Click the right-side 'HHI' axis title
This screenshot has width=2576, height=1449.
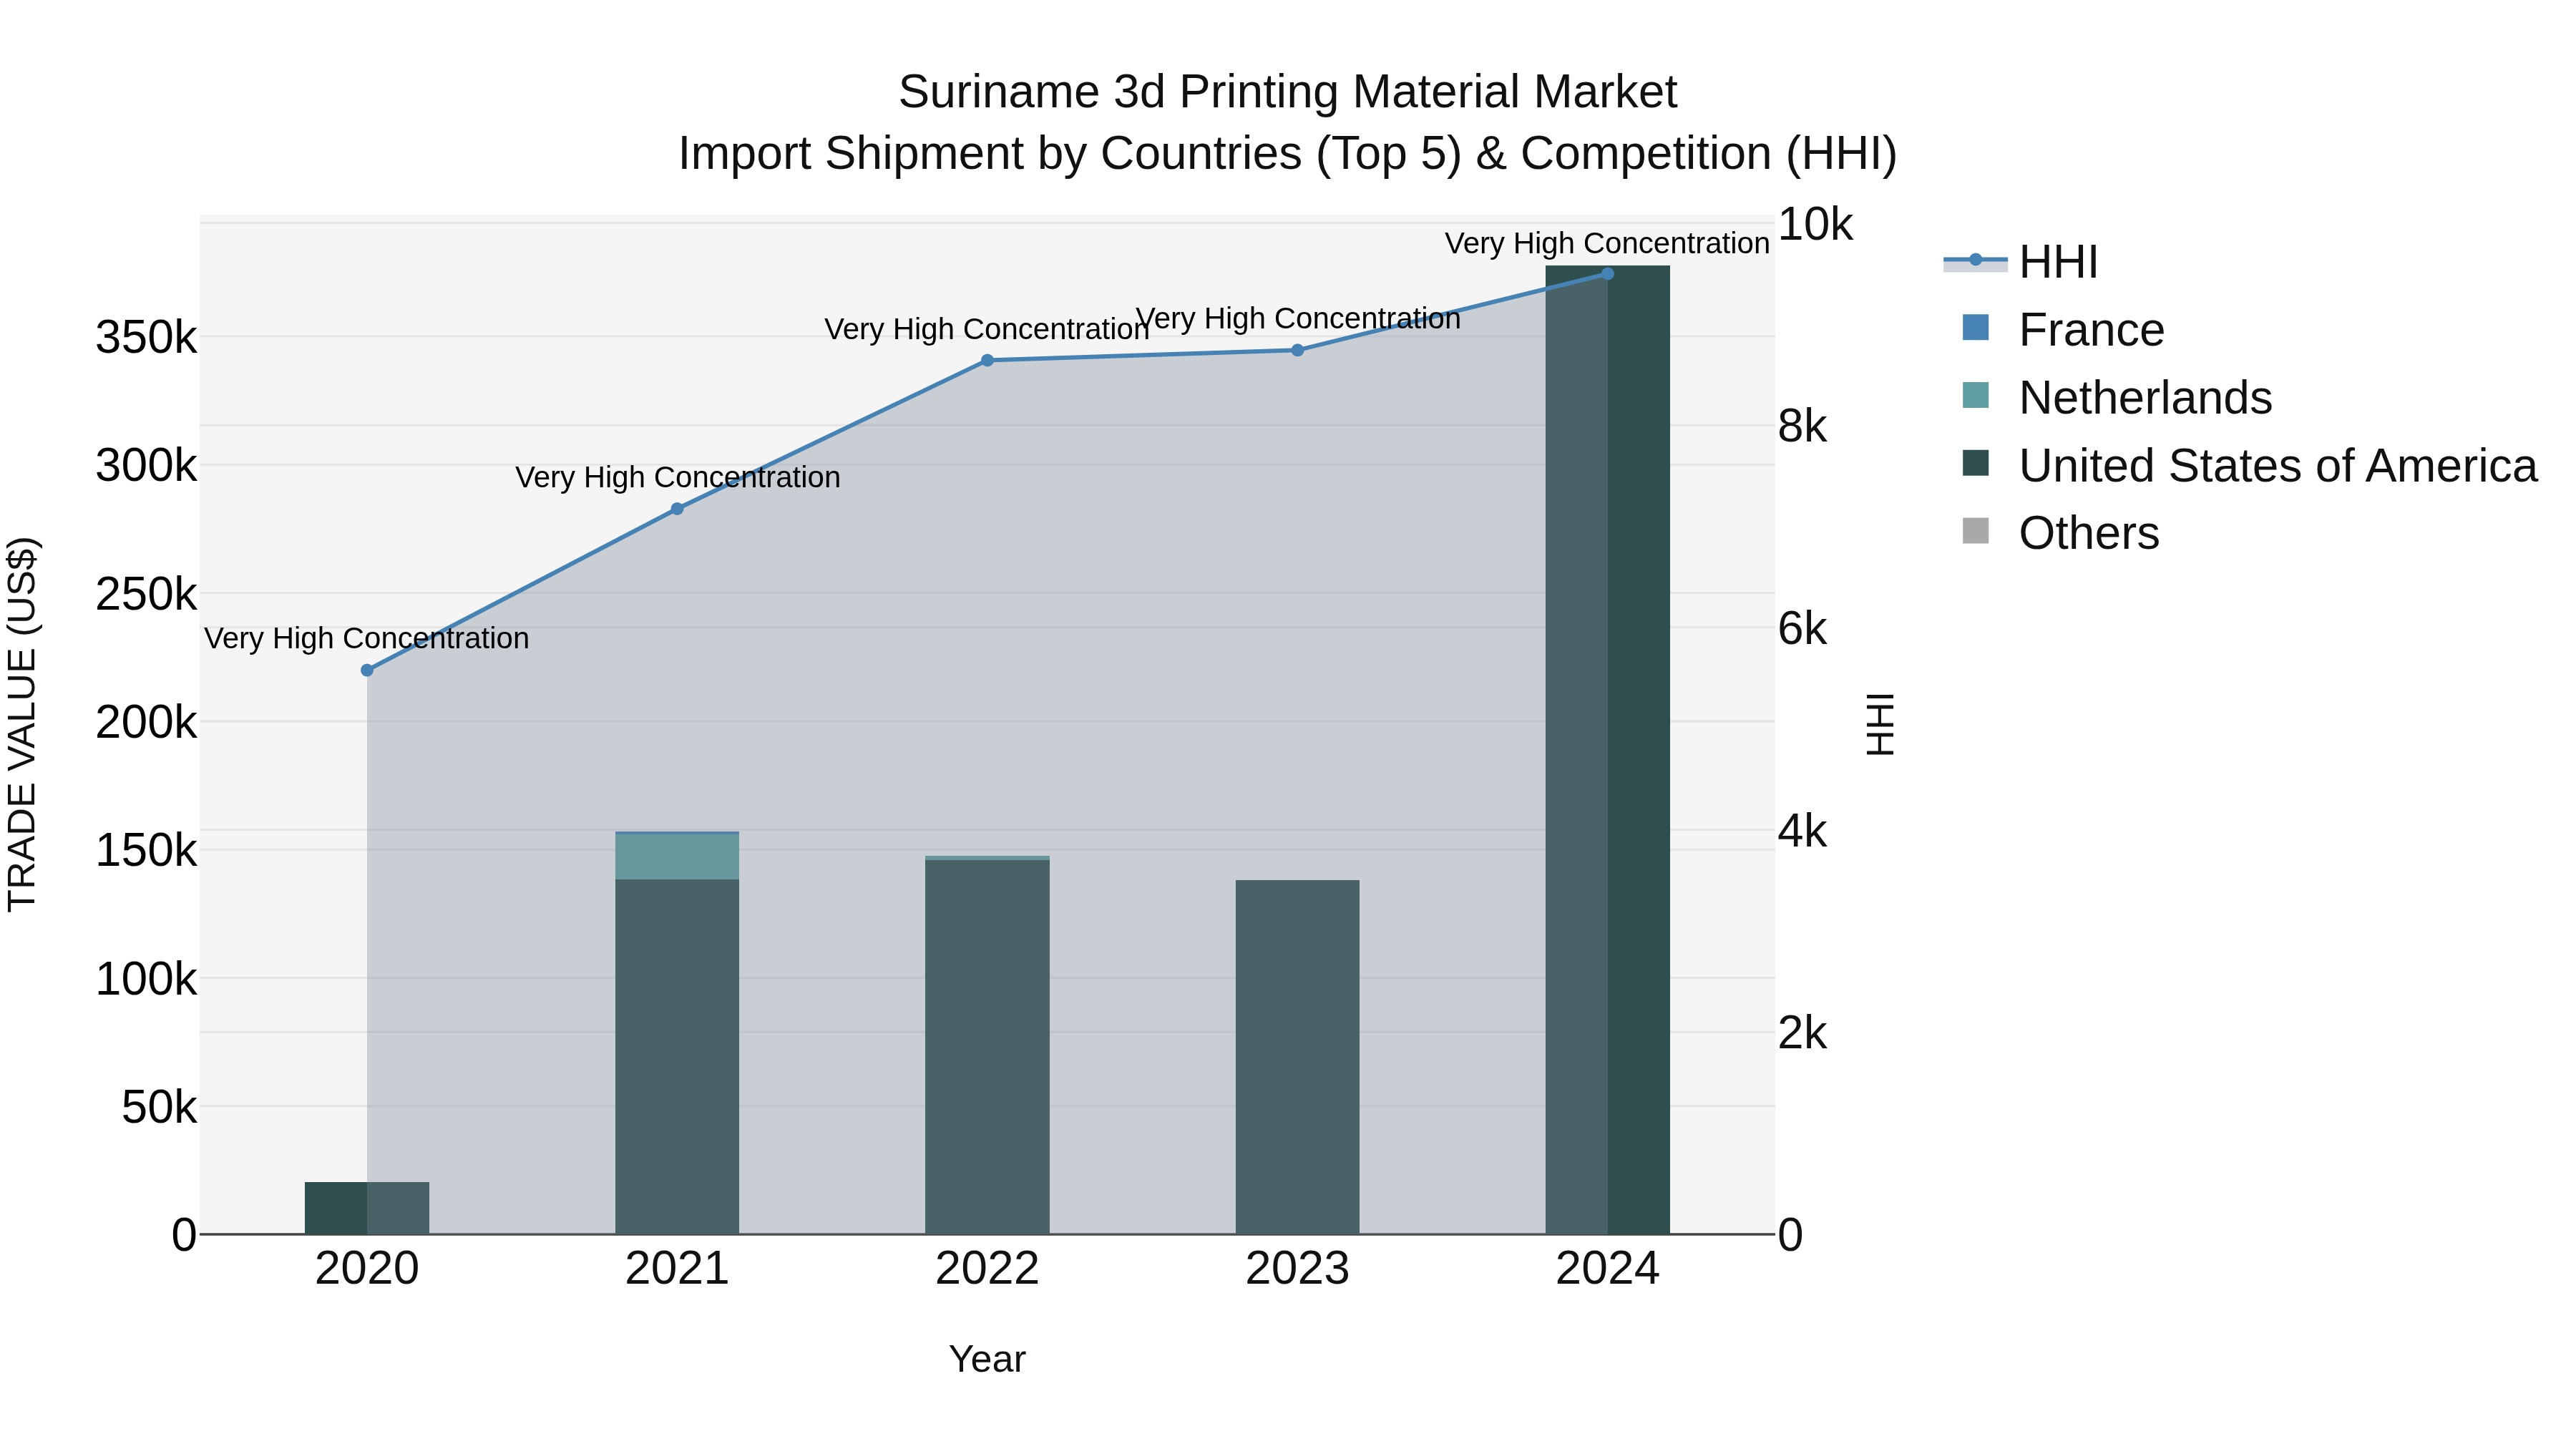tap(1881, 724)
